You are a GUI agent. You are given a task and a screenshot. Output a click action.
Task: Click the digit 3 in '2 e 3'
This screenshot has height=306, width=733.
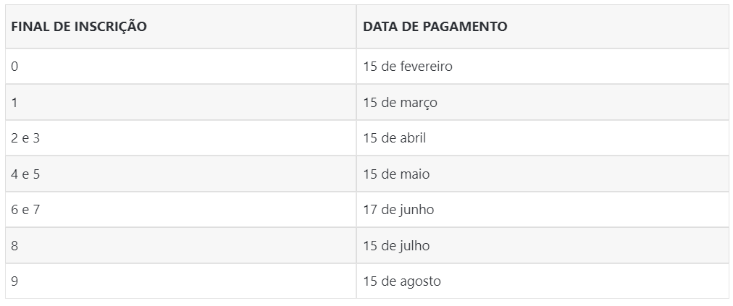coord(36,138)
